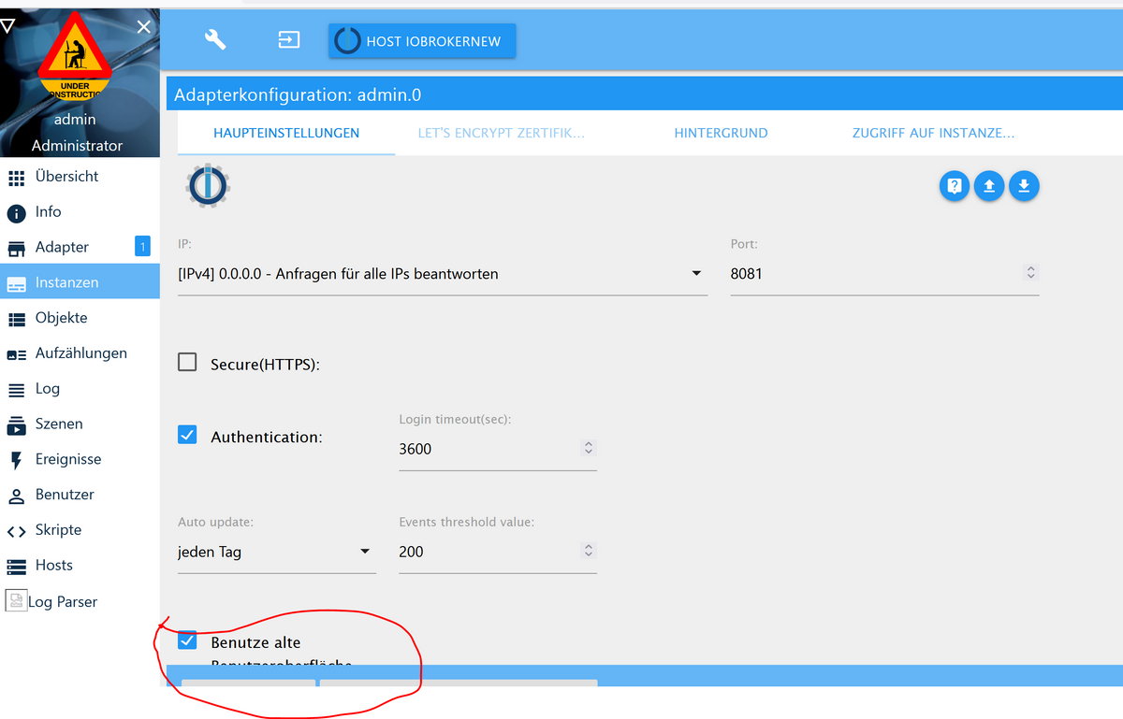Click the upload configuration arrow button
1123x719 pixels.
pyautogui.click(x=989, y=186)
